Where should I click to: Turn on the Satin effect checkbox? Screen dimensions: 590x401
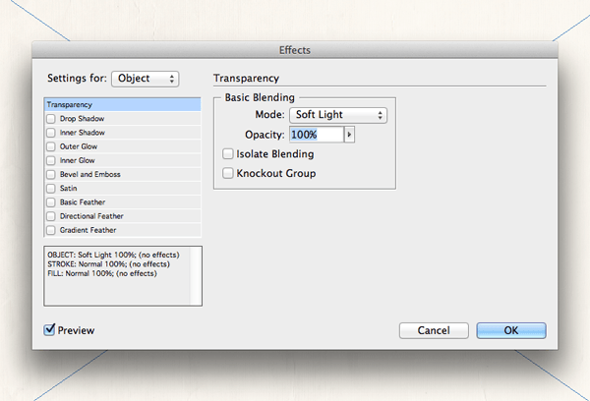coord(51,189)
